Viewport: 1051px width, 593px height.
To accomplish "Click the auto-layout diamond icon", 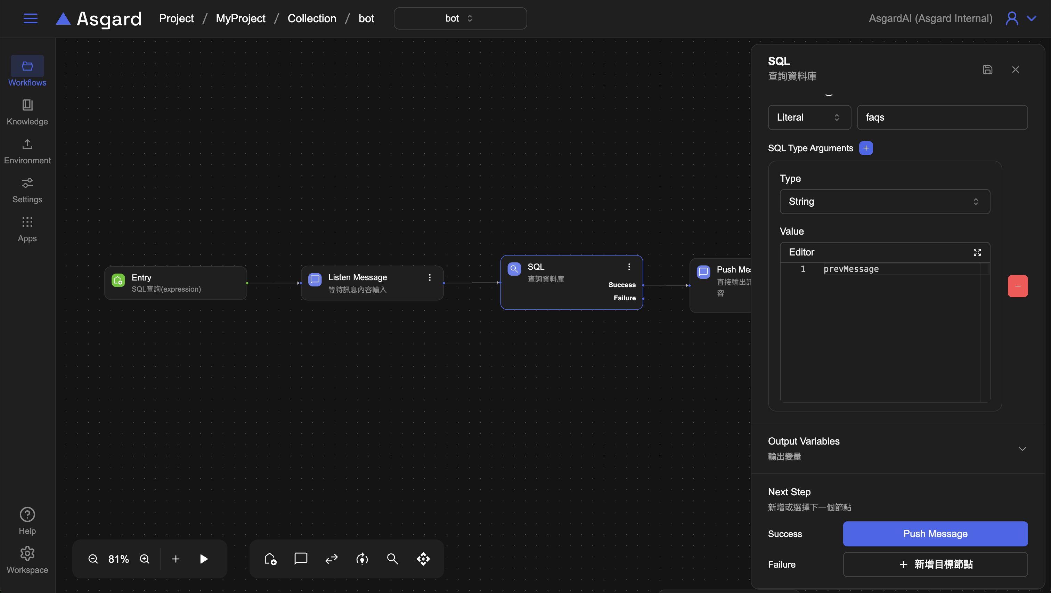I will (x=423, y=559).
